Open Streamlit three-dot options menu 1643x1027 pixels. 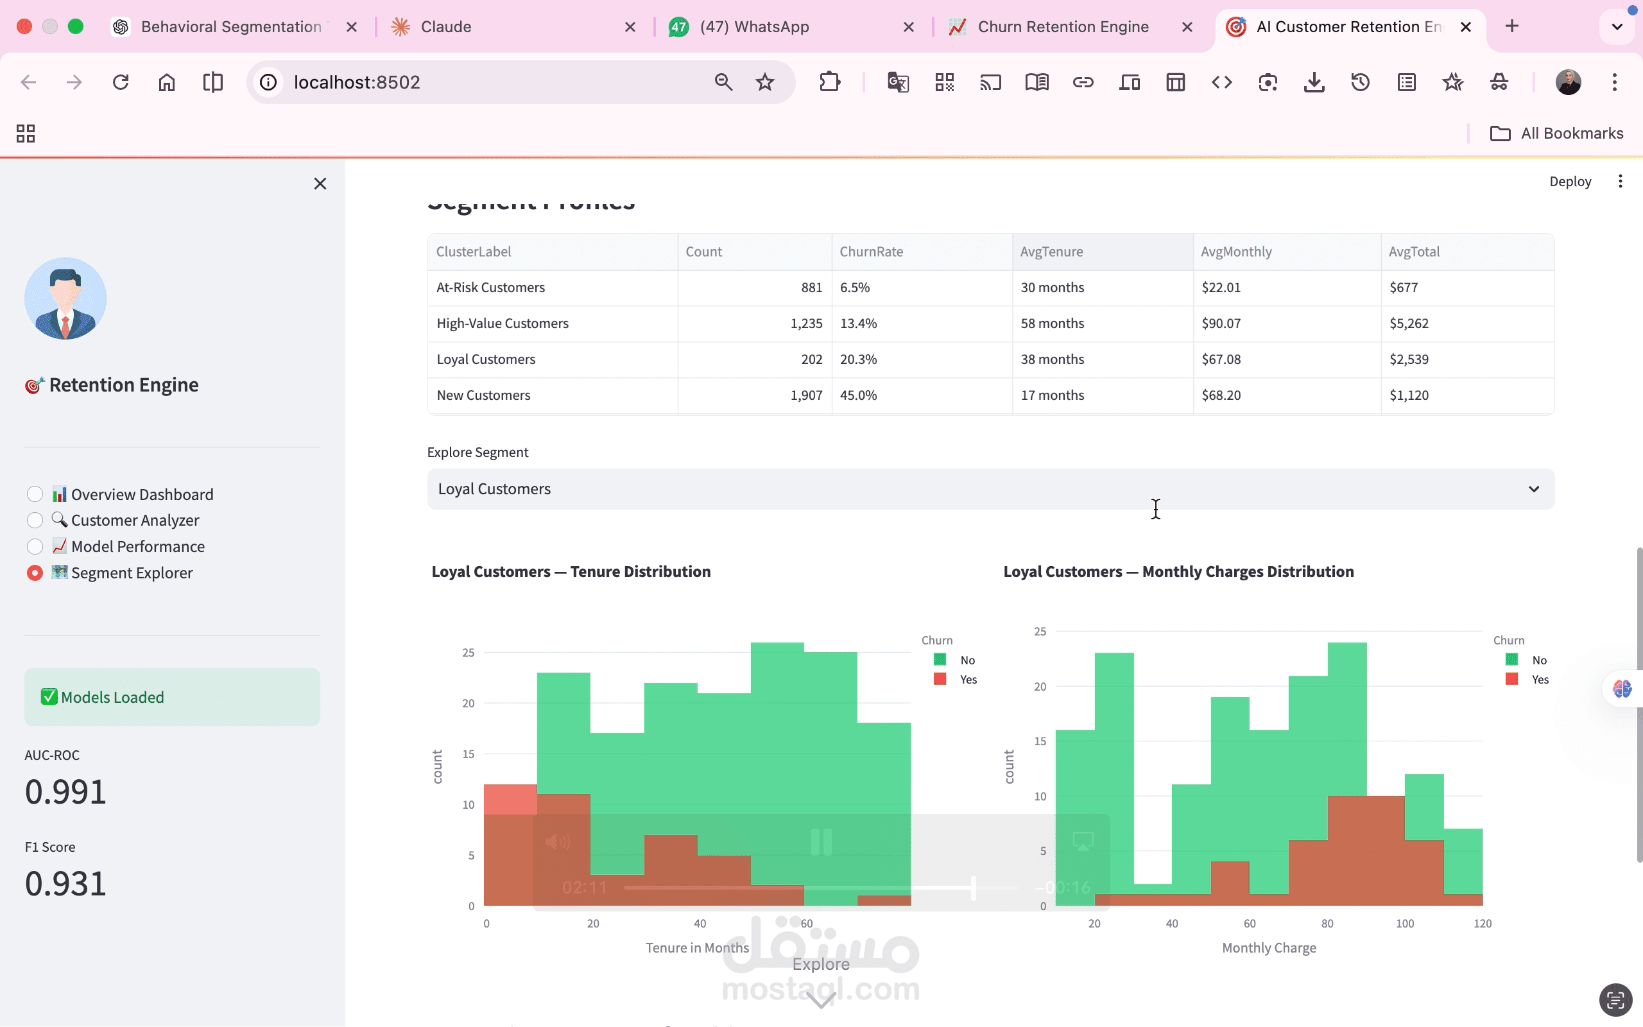click(x=1620, y=182)
